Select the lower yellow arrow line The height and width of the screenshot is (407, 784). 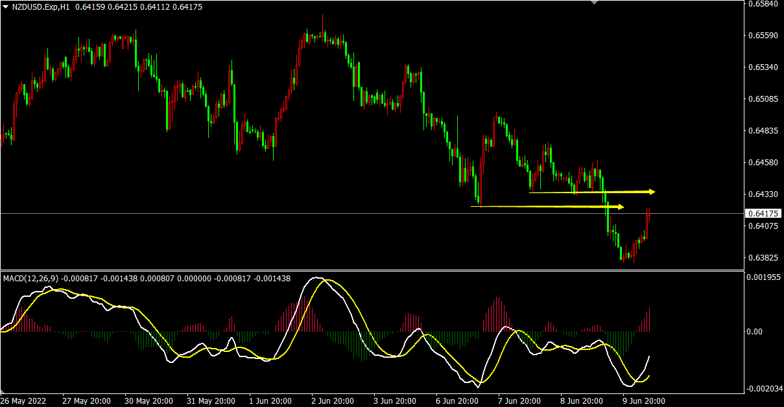(545, 207)
